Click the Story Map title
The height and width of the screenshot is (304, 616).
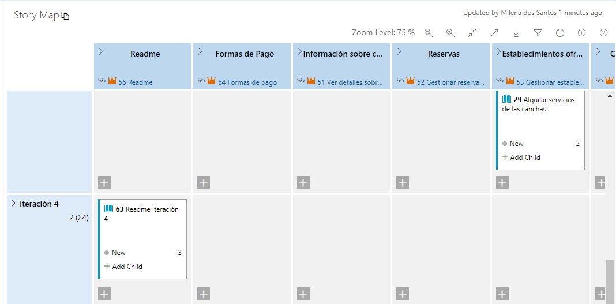(36, 16)
